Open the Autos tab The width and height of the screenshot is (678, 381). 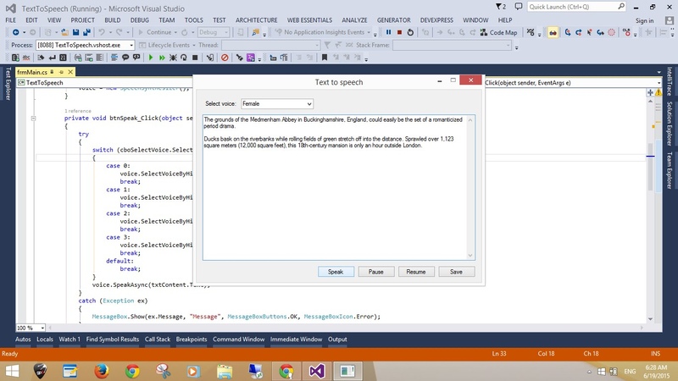click(23, 340)
